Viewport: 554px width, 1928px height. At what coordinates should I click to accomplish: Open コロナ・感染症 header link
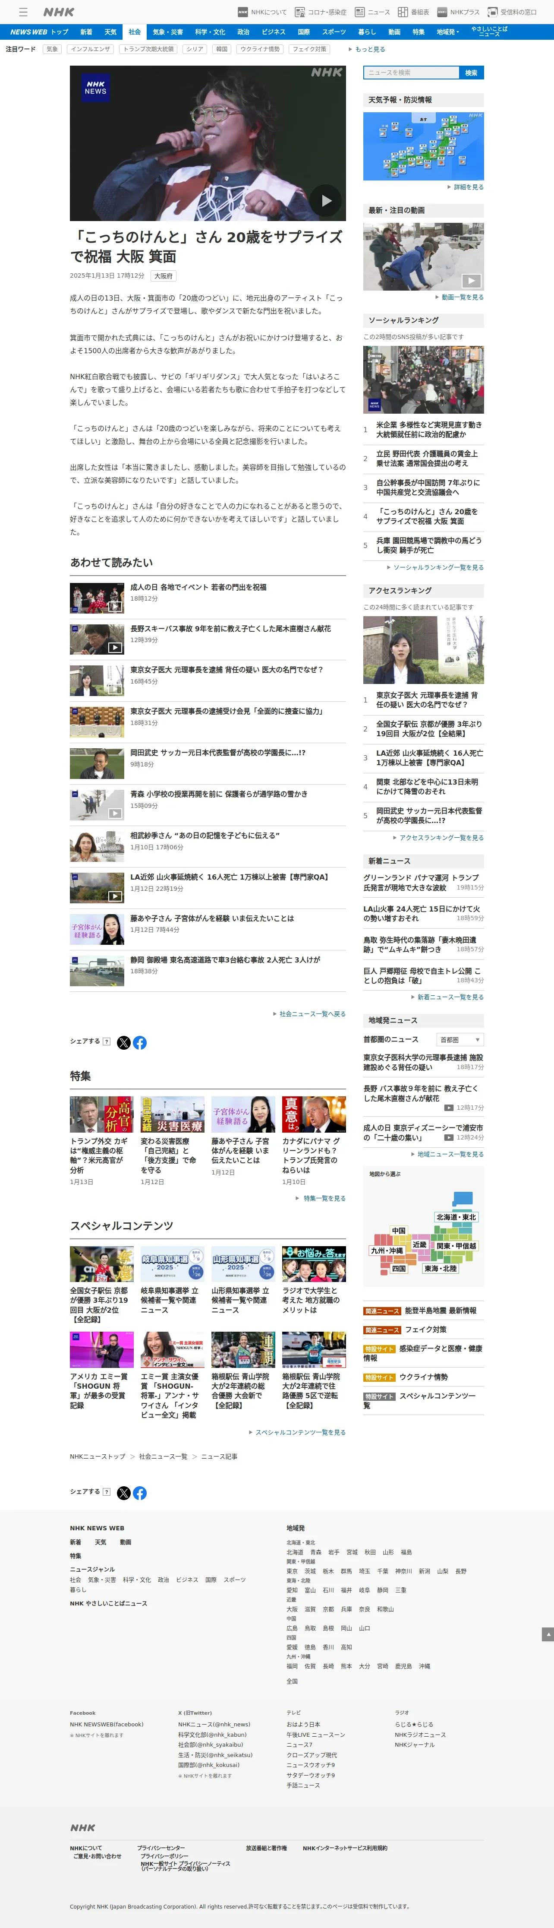point(321,12)
